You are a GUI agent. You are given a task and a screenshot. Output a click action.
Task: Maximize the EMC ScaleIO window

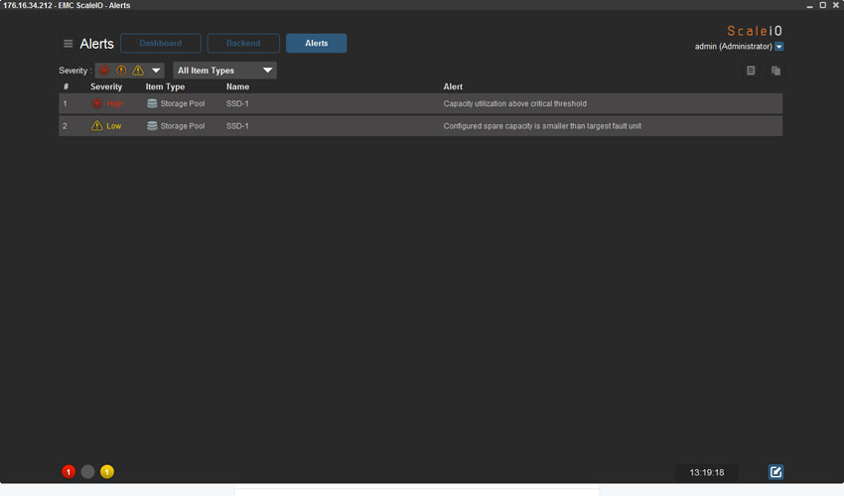[822, 5]
